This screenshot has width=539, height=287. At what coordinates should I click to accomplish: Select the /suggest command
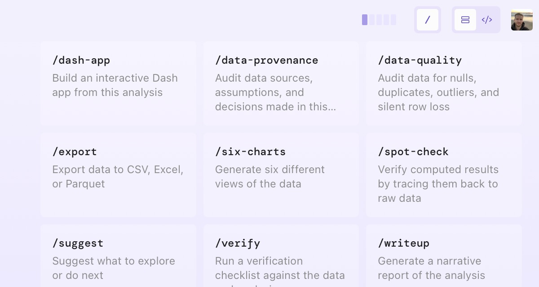(x=118, y=256)
